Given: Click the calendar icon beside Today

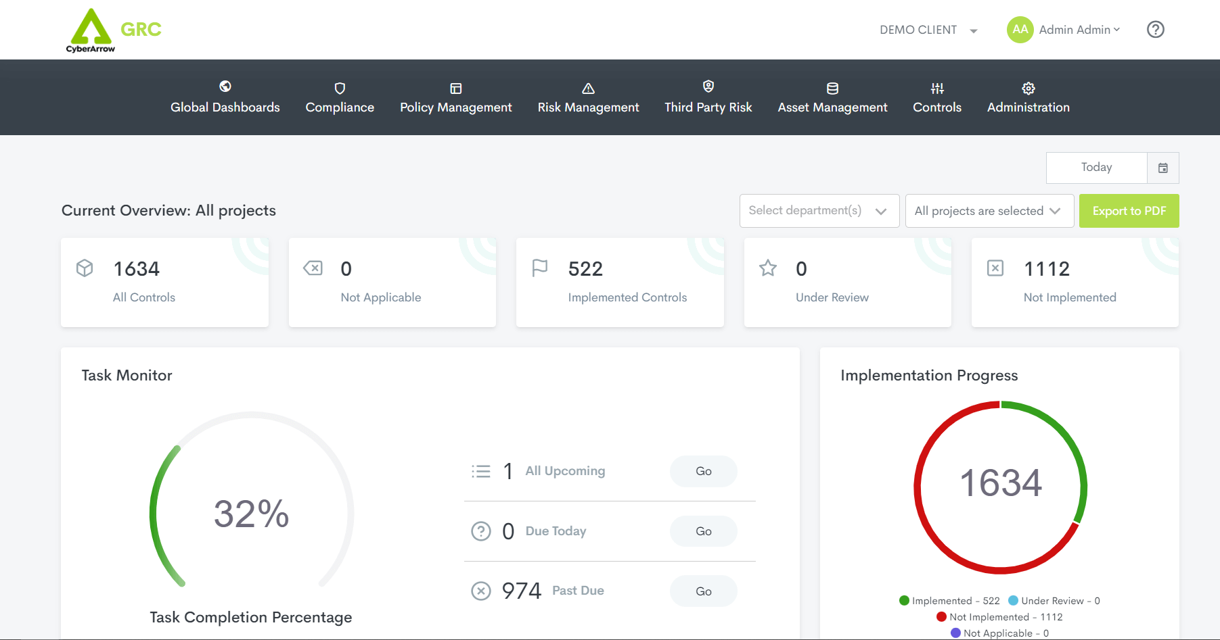Looking at the screenshot, I should point(1162,168).
